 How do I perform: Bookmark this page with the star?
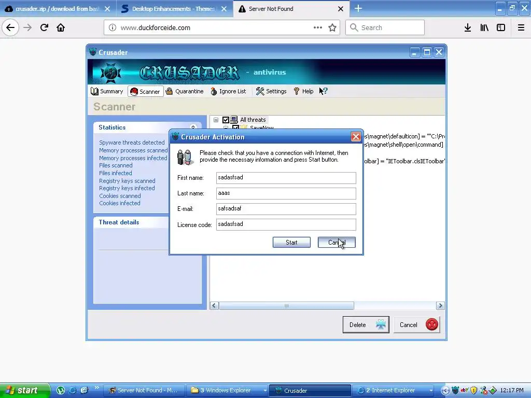[x=332, y=28]
